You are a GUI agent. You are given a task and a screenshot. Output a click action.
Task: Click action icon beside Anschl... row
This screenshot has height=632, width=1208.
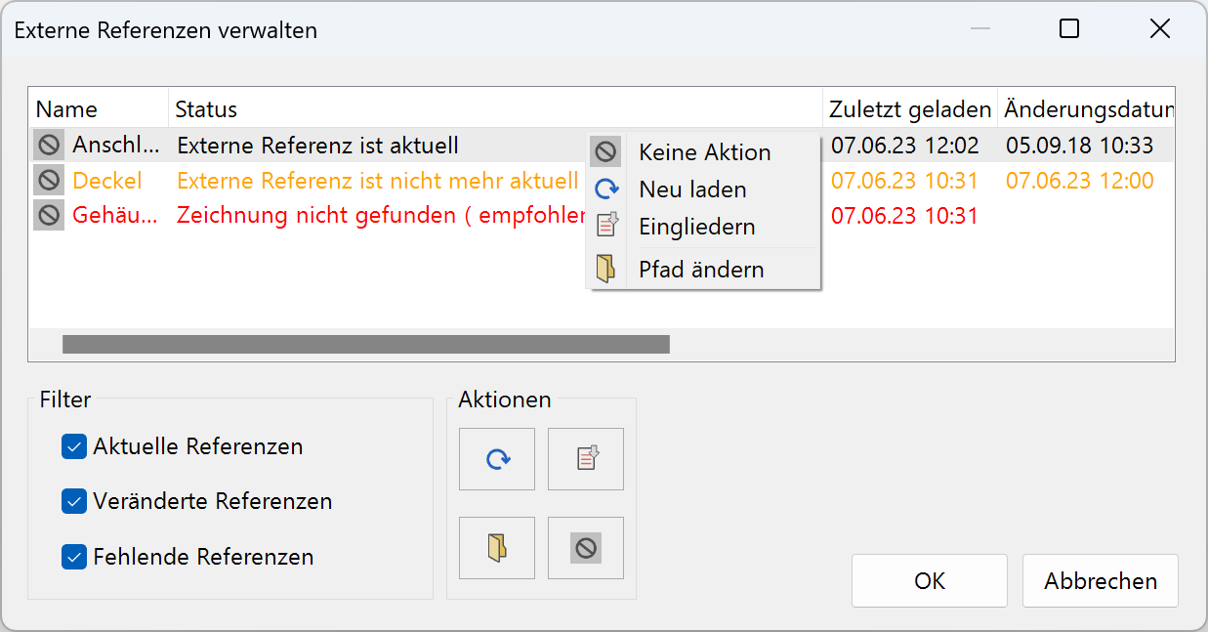tap(49, 147)
